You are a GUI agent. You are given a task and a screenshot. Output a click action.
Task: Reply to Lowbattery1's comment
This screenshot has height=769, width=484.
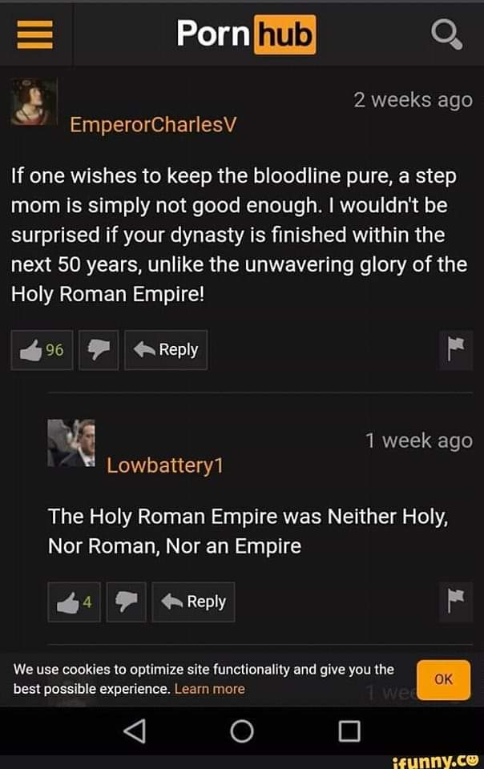point(193,602)
